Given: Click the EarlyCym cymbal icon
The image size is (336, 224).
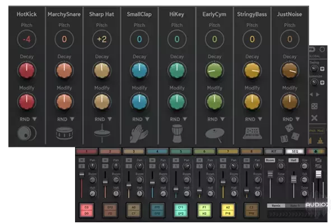Looking at the screenshot, I should click(215, 135).
